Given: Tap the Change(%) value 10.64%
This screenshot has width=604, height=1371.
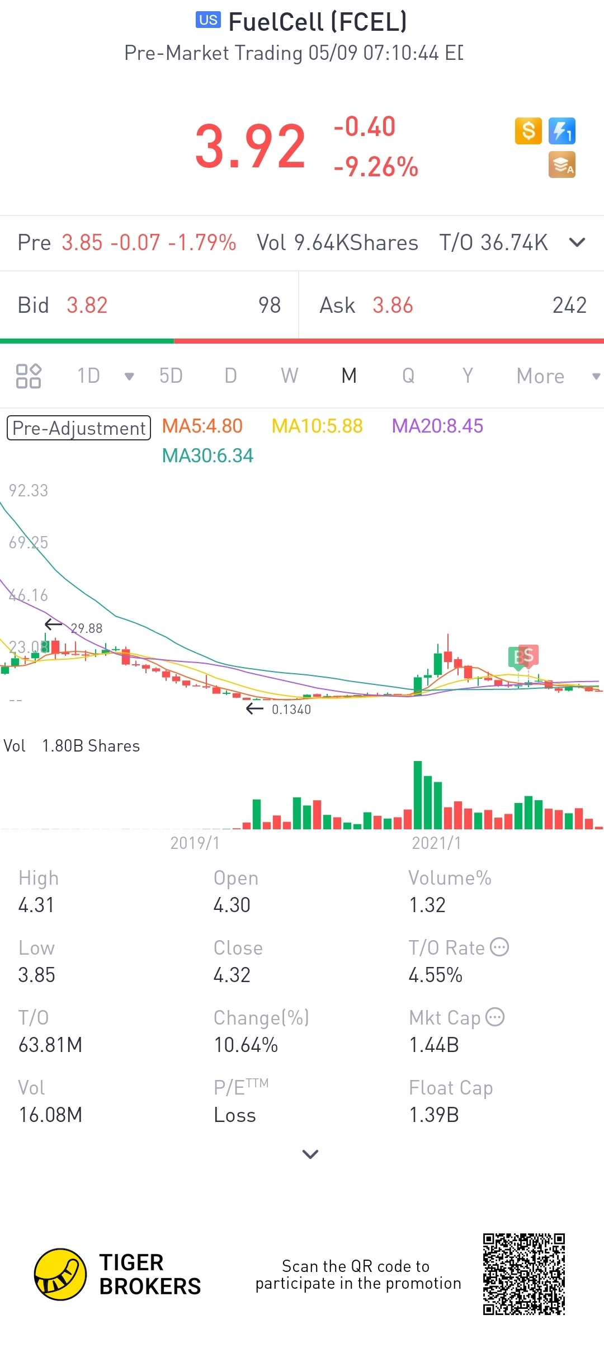Looking at the screenshot, I should (246, 1045).
